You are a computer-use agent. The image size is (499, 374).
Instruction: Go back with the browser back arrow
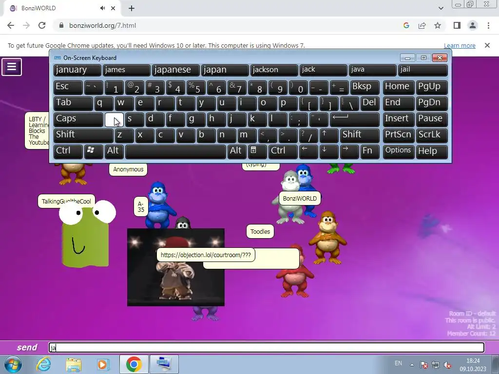point(11,25)
